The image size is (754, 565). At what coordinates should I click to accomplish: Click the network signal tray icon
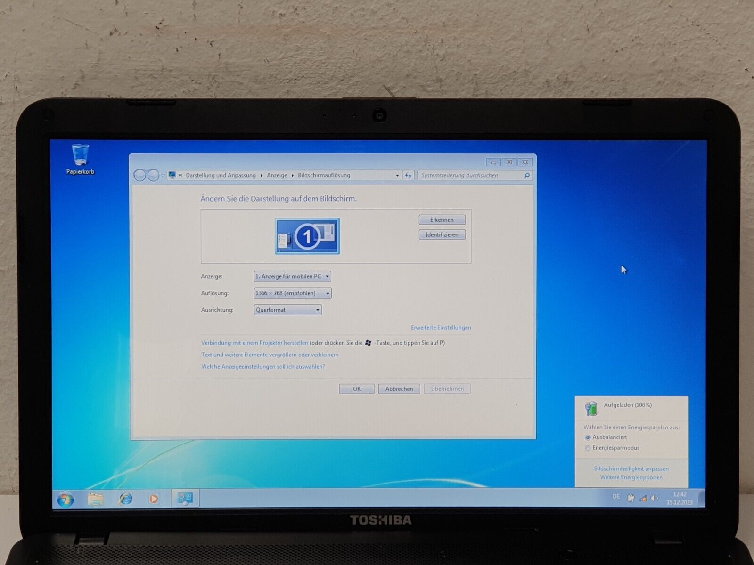[643, 498]
